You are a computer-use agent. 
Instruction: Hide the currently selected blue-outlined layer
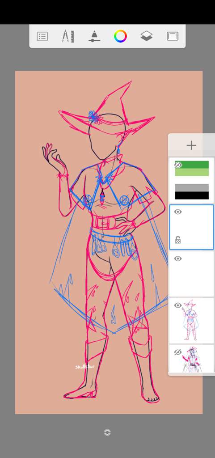pyautogui.click(x=177, y=212)
